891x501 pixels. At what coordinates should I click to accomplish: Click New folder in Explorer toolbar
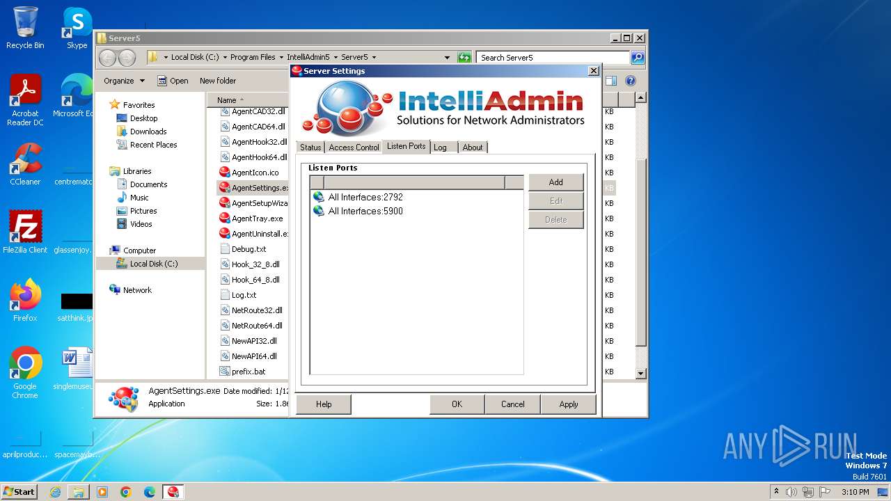point(218,81)
